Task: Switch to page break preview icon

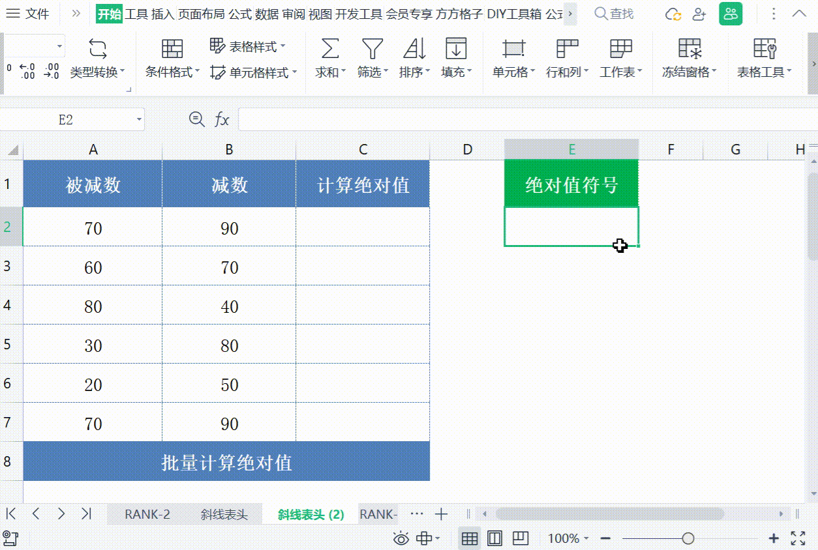Action: click(x=520, y=538)
